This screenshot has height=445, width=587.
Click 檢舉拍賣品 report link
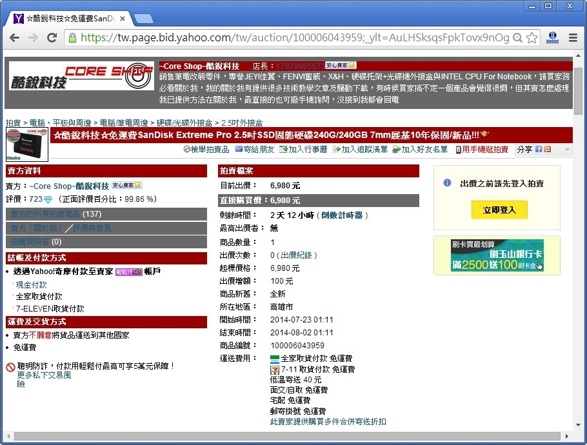click(x=206, y=150)
